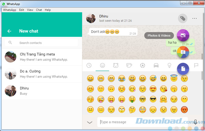Screen dimensions: 205x131
Task: Start chat with Chị Trang Tăng meta
Action: click(x=42, y=57)
